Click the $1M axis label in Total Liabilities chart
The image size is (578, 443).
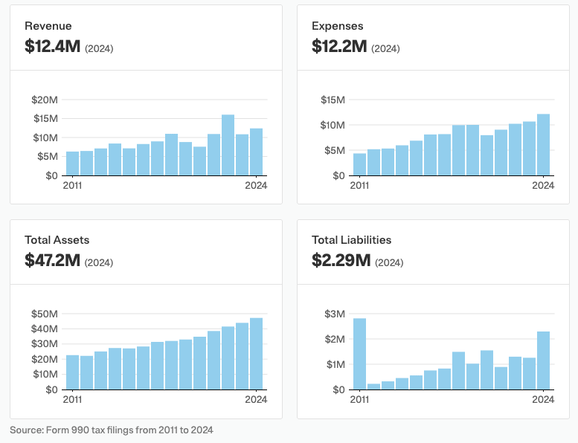(x=335, y=364)
